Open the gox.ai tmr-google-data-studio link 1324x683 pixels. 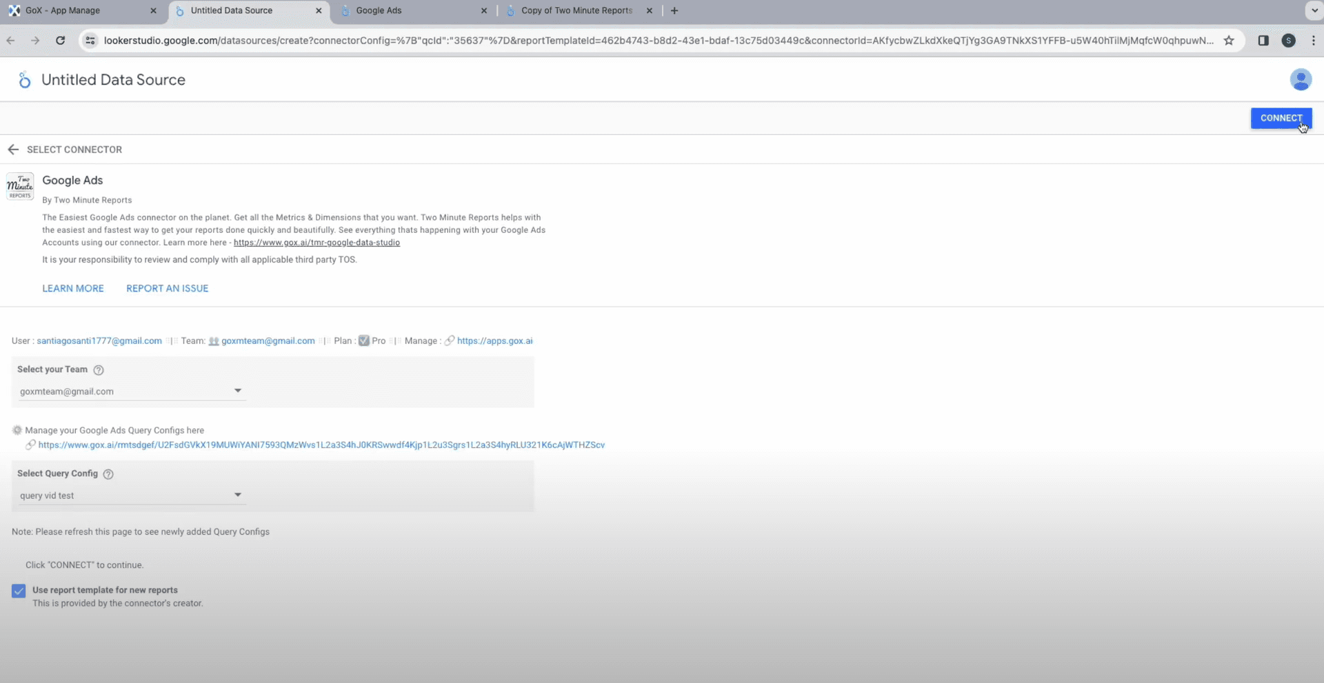click(317, 243)
